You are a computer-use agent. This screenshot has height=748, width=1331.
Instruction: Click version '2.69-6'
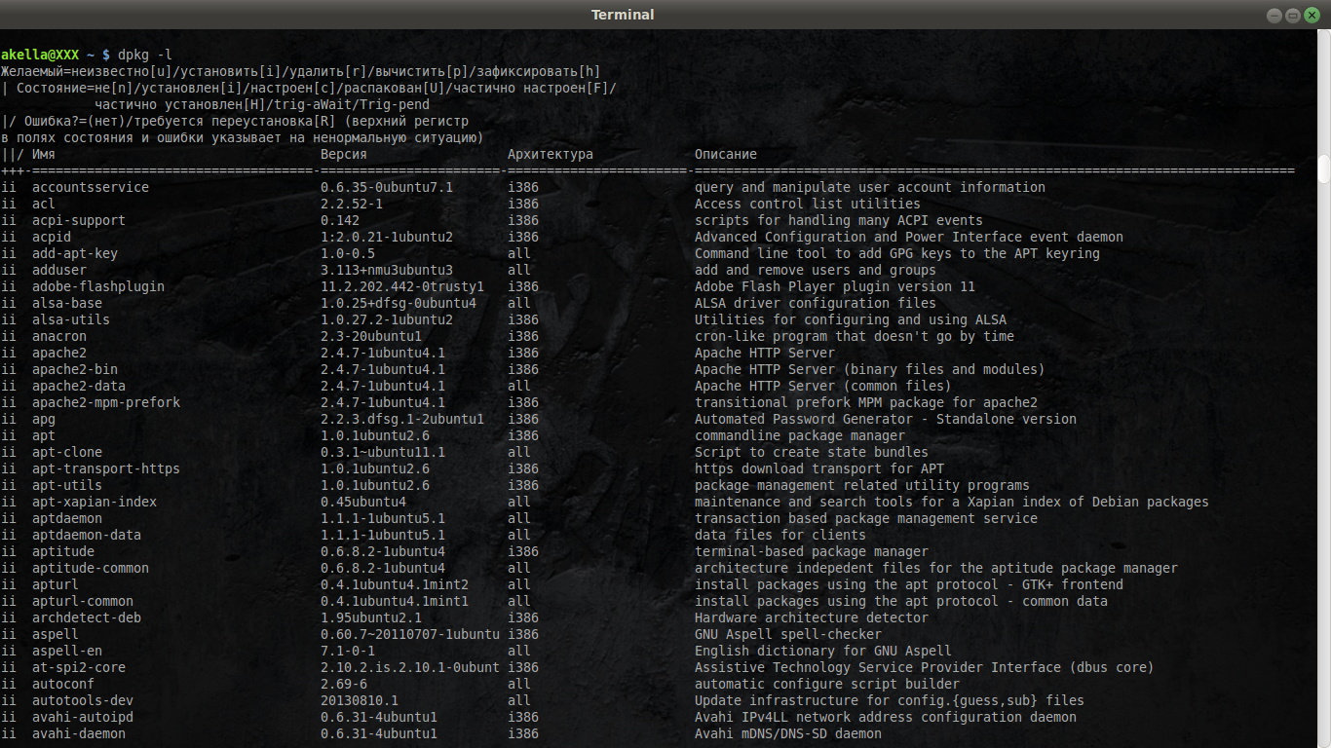pos(344,684)
